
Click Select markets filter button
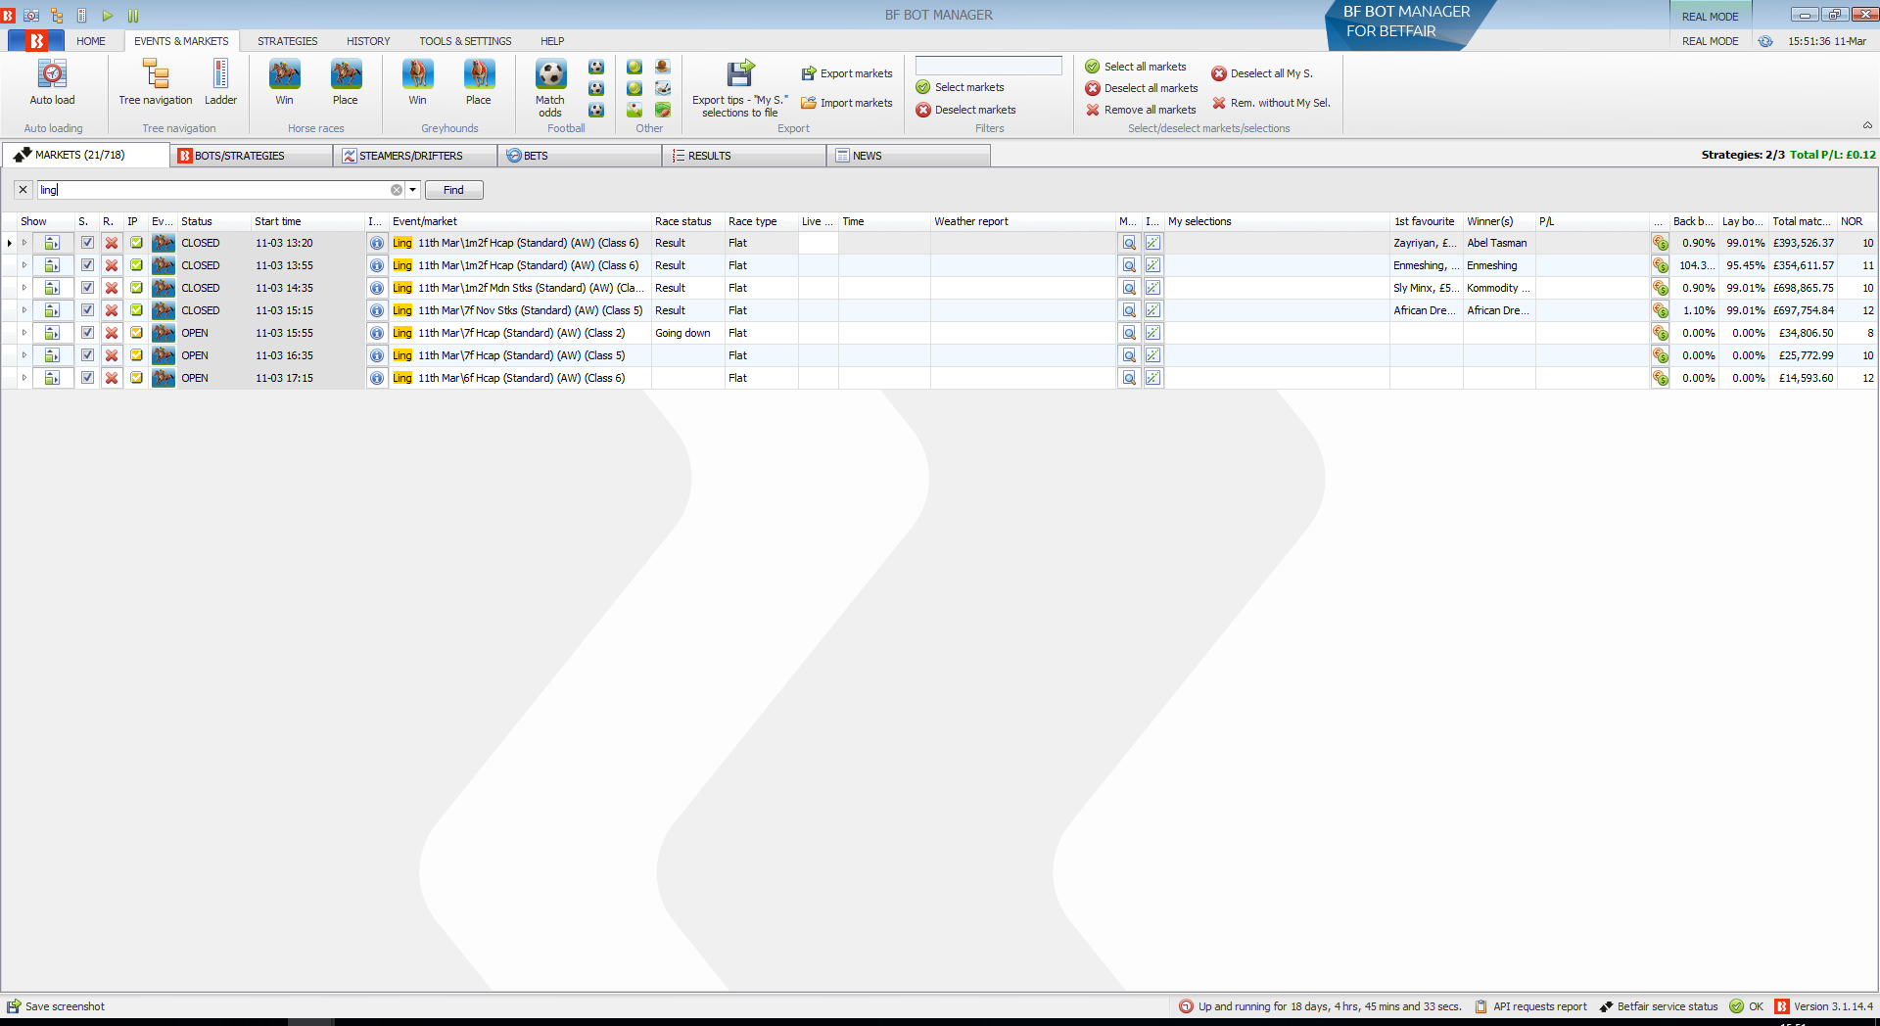[961, 87]
